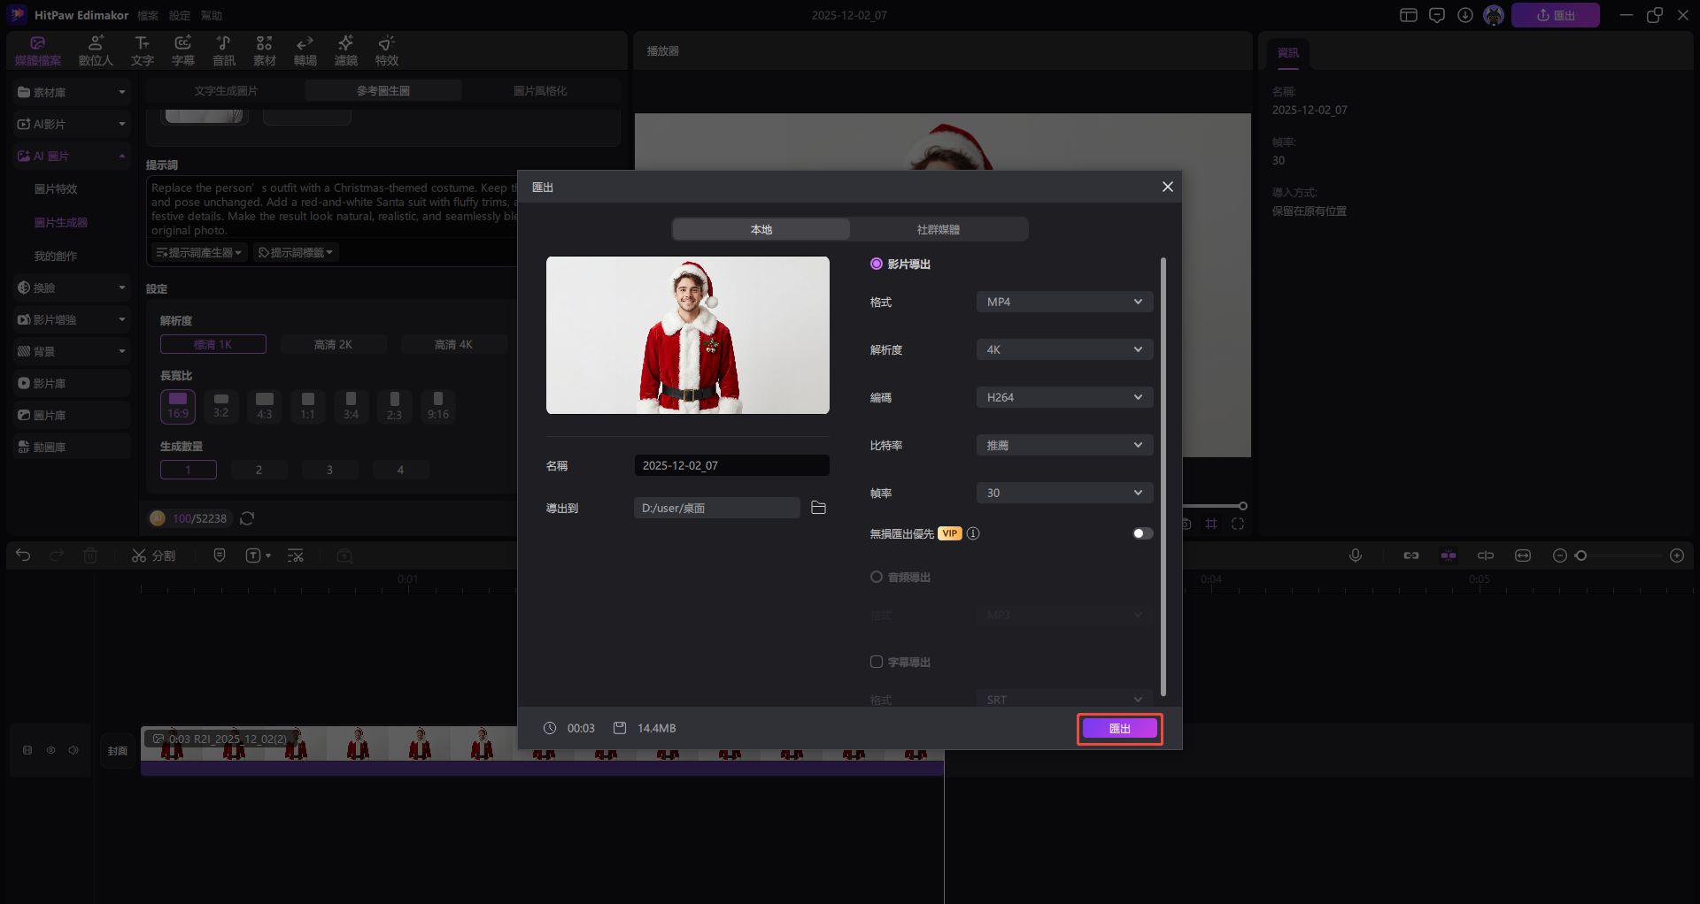
Task: Enable the 無損匯出優先 toggle switch
Action: click(x=1142, y=533)
